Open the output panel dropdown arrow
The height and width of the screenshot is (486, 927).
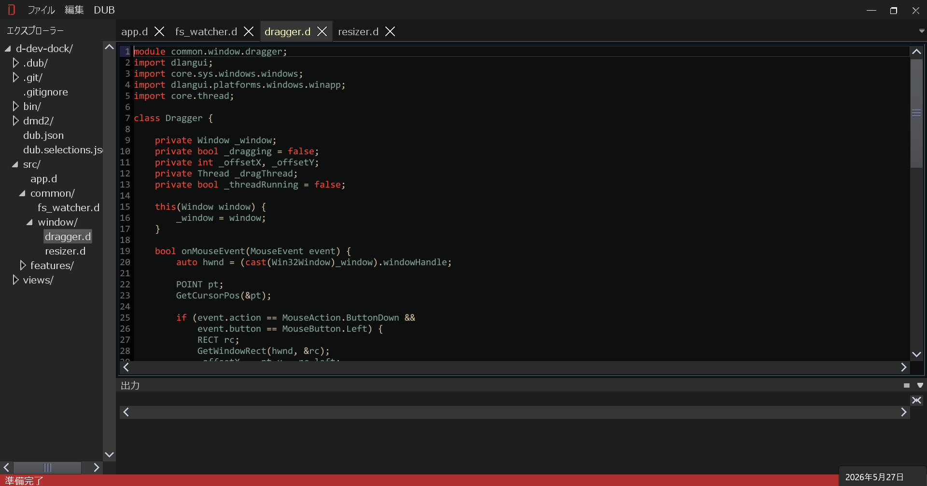[920, 386]
